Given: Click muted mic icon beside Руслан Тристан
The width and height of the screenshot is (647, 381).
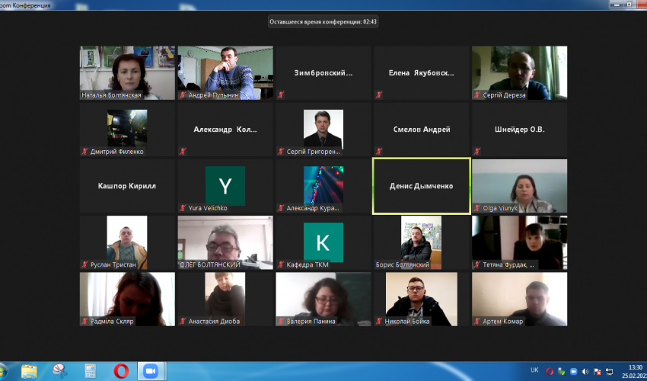Looking at the screenshot, I should [x=84, y=265].
